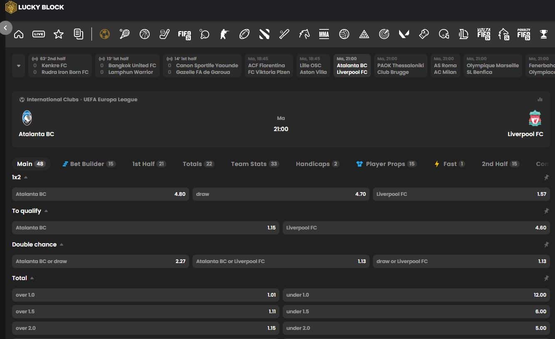Open the Totals tab
This screenshot has height=339, width=555.
(198, 164)
